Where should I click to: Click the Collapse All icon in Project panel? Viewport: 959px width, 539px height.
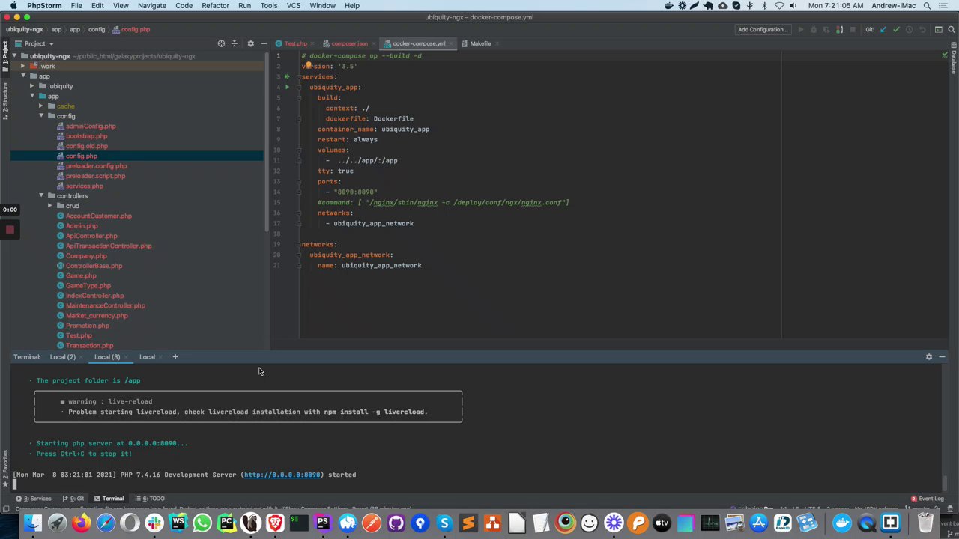235,43
